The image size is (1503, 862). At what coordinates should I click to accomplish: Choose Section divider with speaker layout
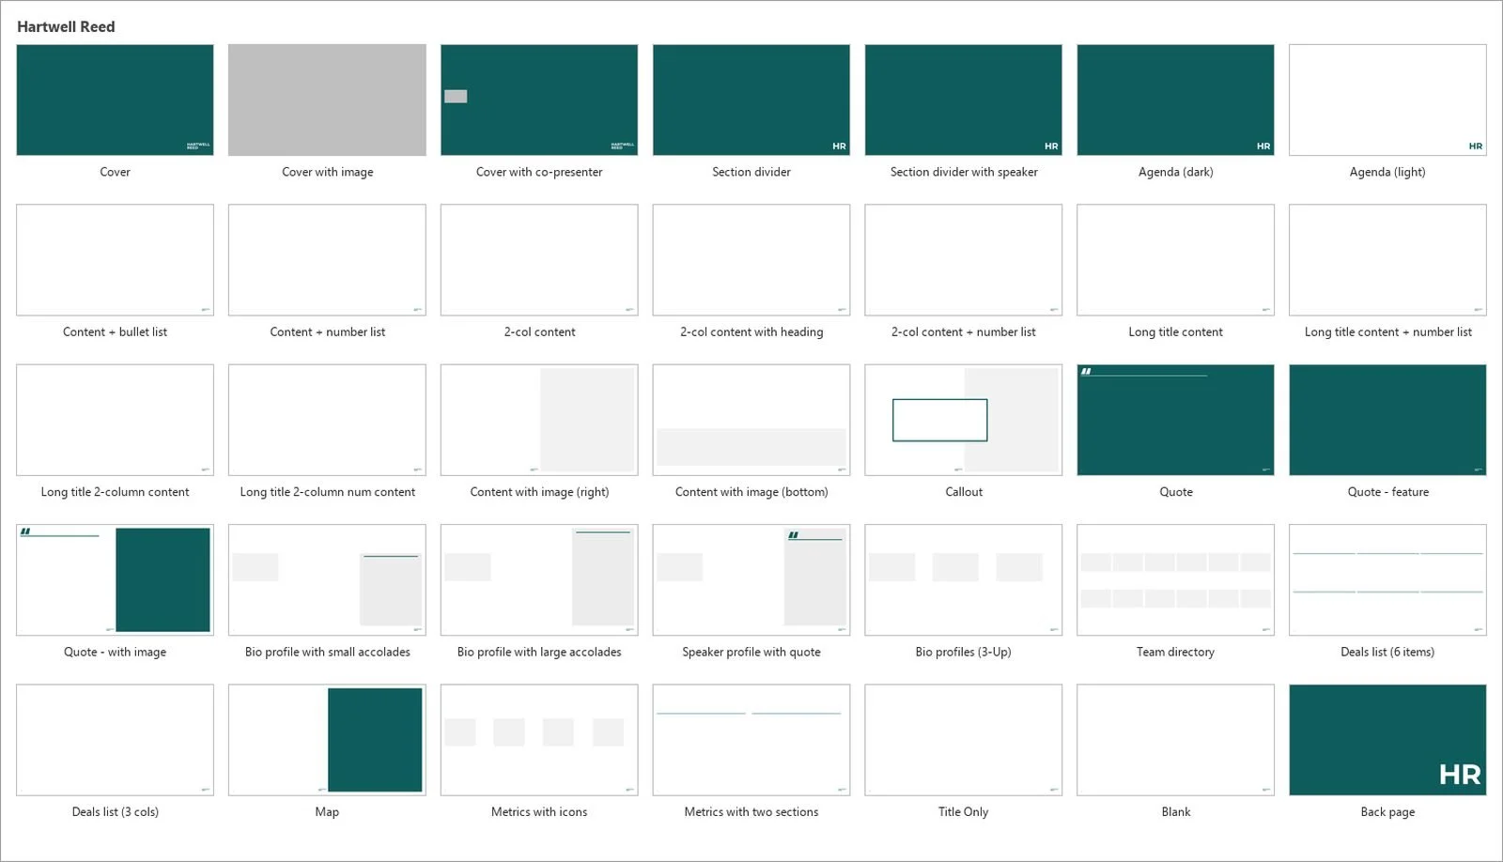tap(964, 100)
